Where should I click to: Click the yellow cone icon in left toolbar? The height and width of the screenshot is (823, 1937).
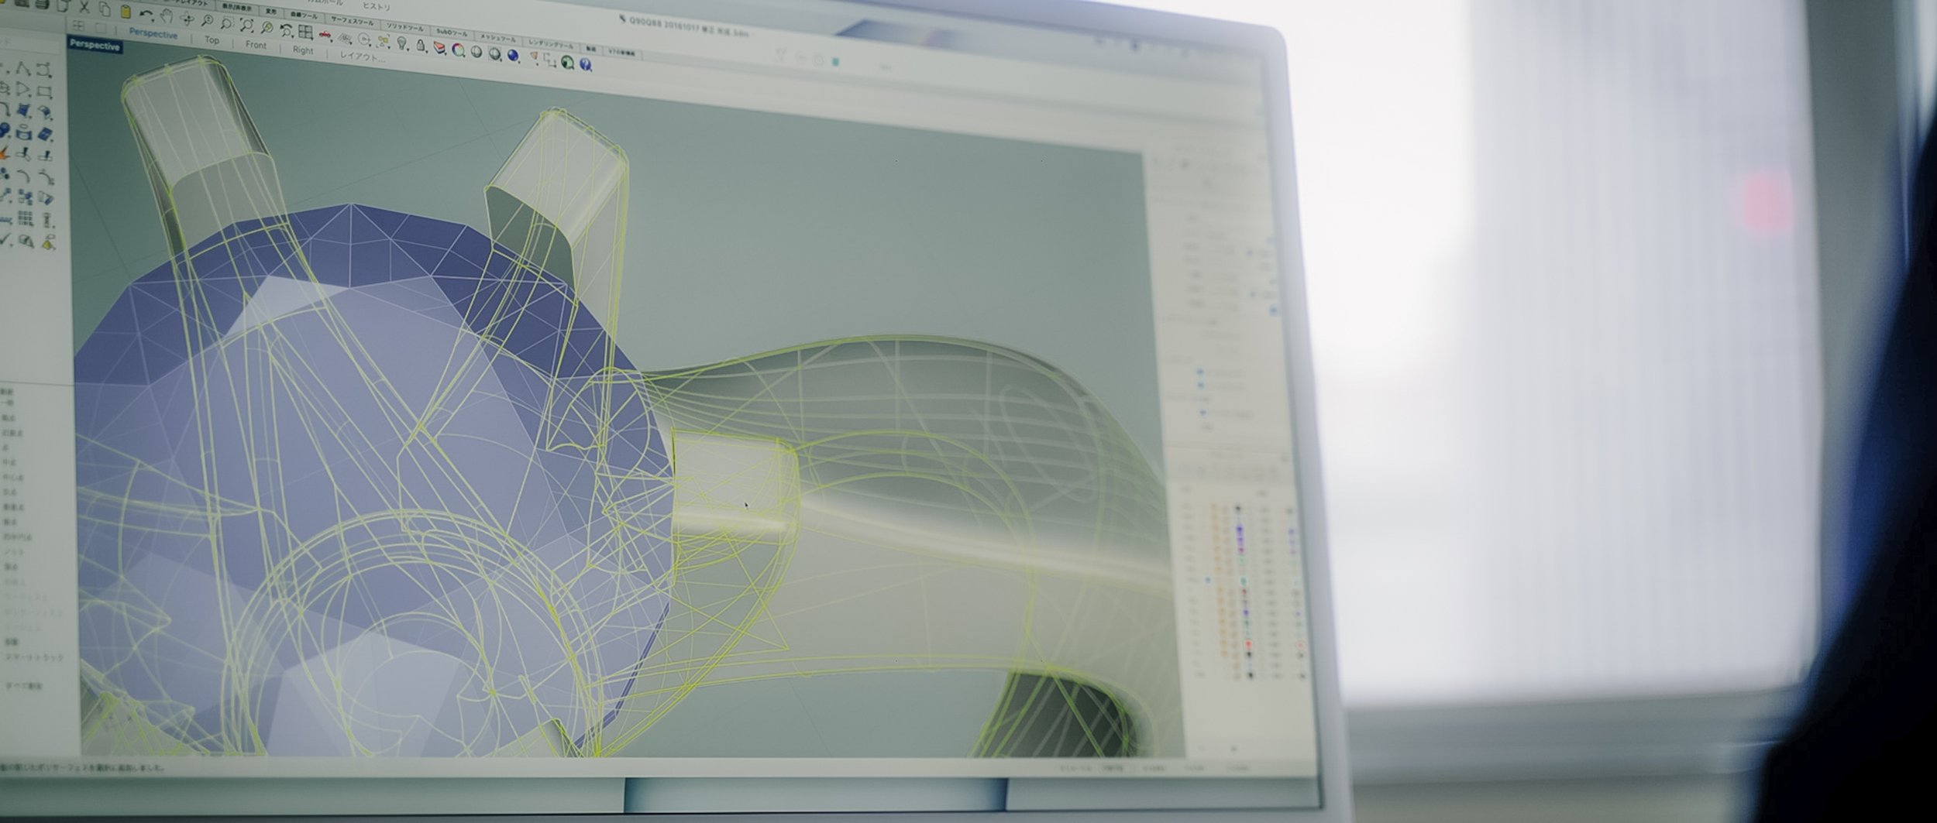tap(47, 243)
